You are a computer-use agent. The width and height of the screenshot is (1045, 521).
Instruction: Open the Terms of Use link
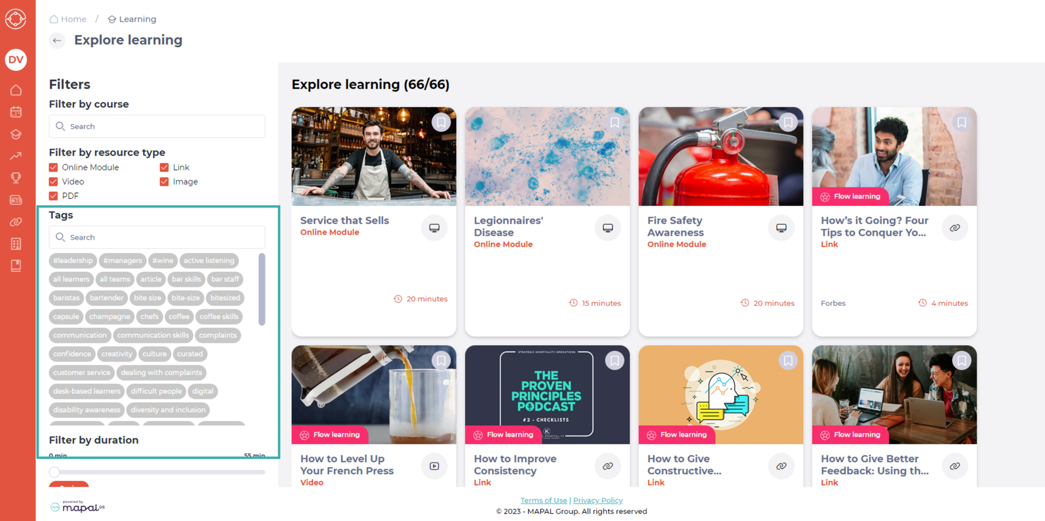pos(543,500)
